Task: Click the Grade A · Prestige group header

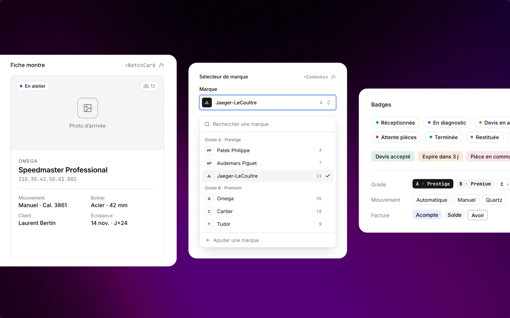Action: [x=223, y=140]
